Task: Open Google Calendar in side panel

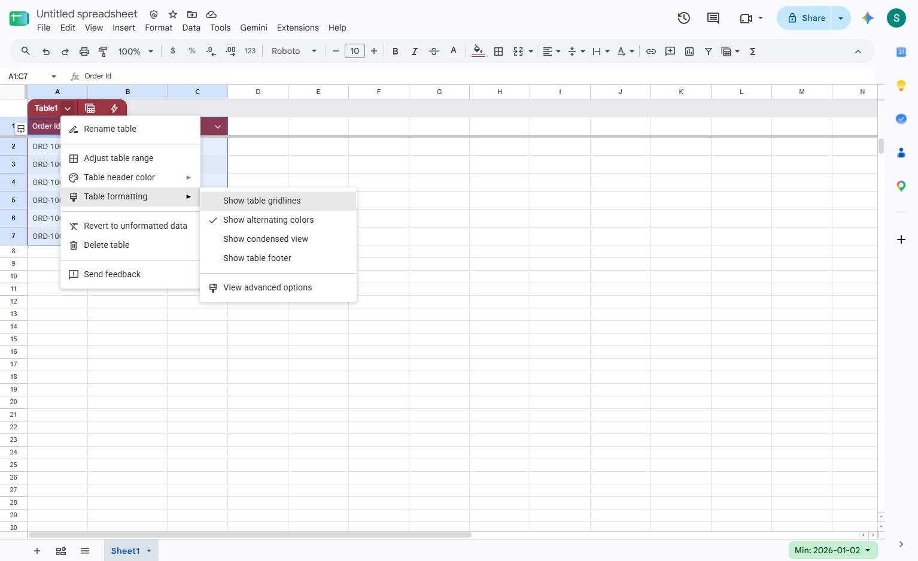Action: (901, 52)
